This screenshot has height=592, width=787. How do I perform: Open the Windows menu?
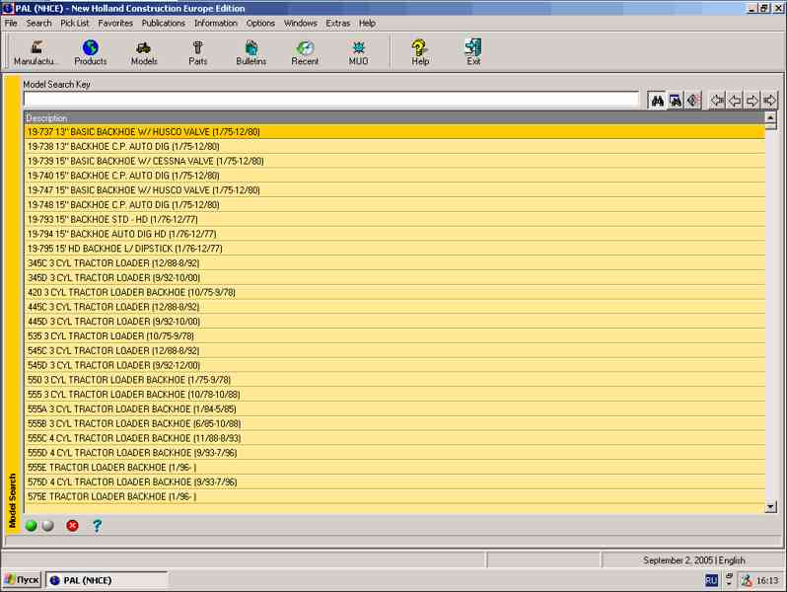[300, 23]
